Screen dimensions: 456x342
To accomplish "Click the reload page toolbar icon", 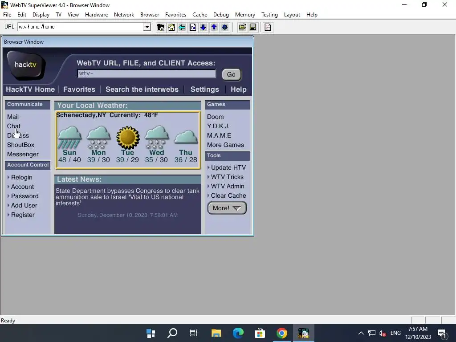I will tap(193, 27).
